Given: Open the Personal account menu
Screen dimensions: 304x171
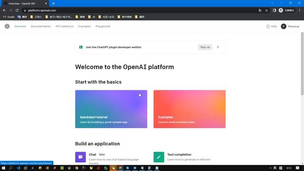Looking at the screenshot, I should click(x=290, y=27).
